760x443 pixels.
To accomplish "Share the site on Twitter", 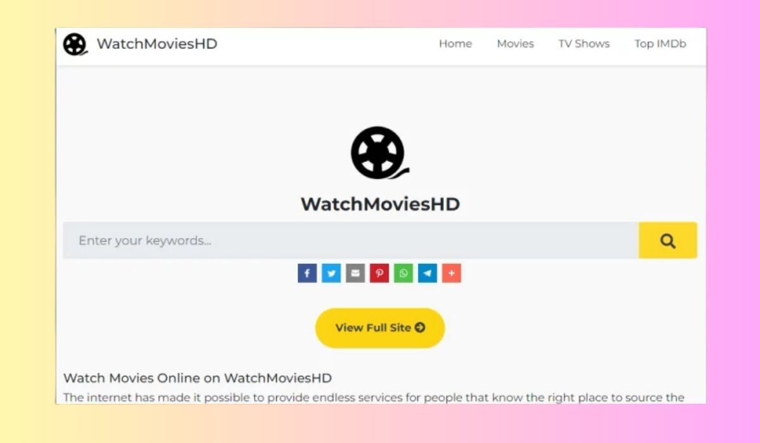I will (331, 273).
